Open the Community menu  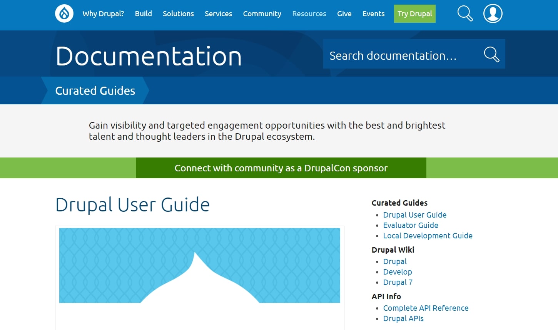(x=262, y=13)
